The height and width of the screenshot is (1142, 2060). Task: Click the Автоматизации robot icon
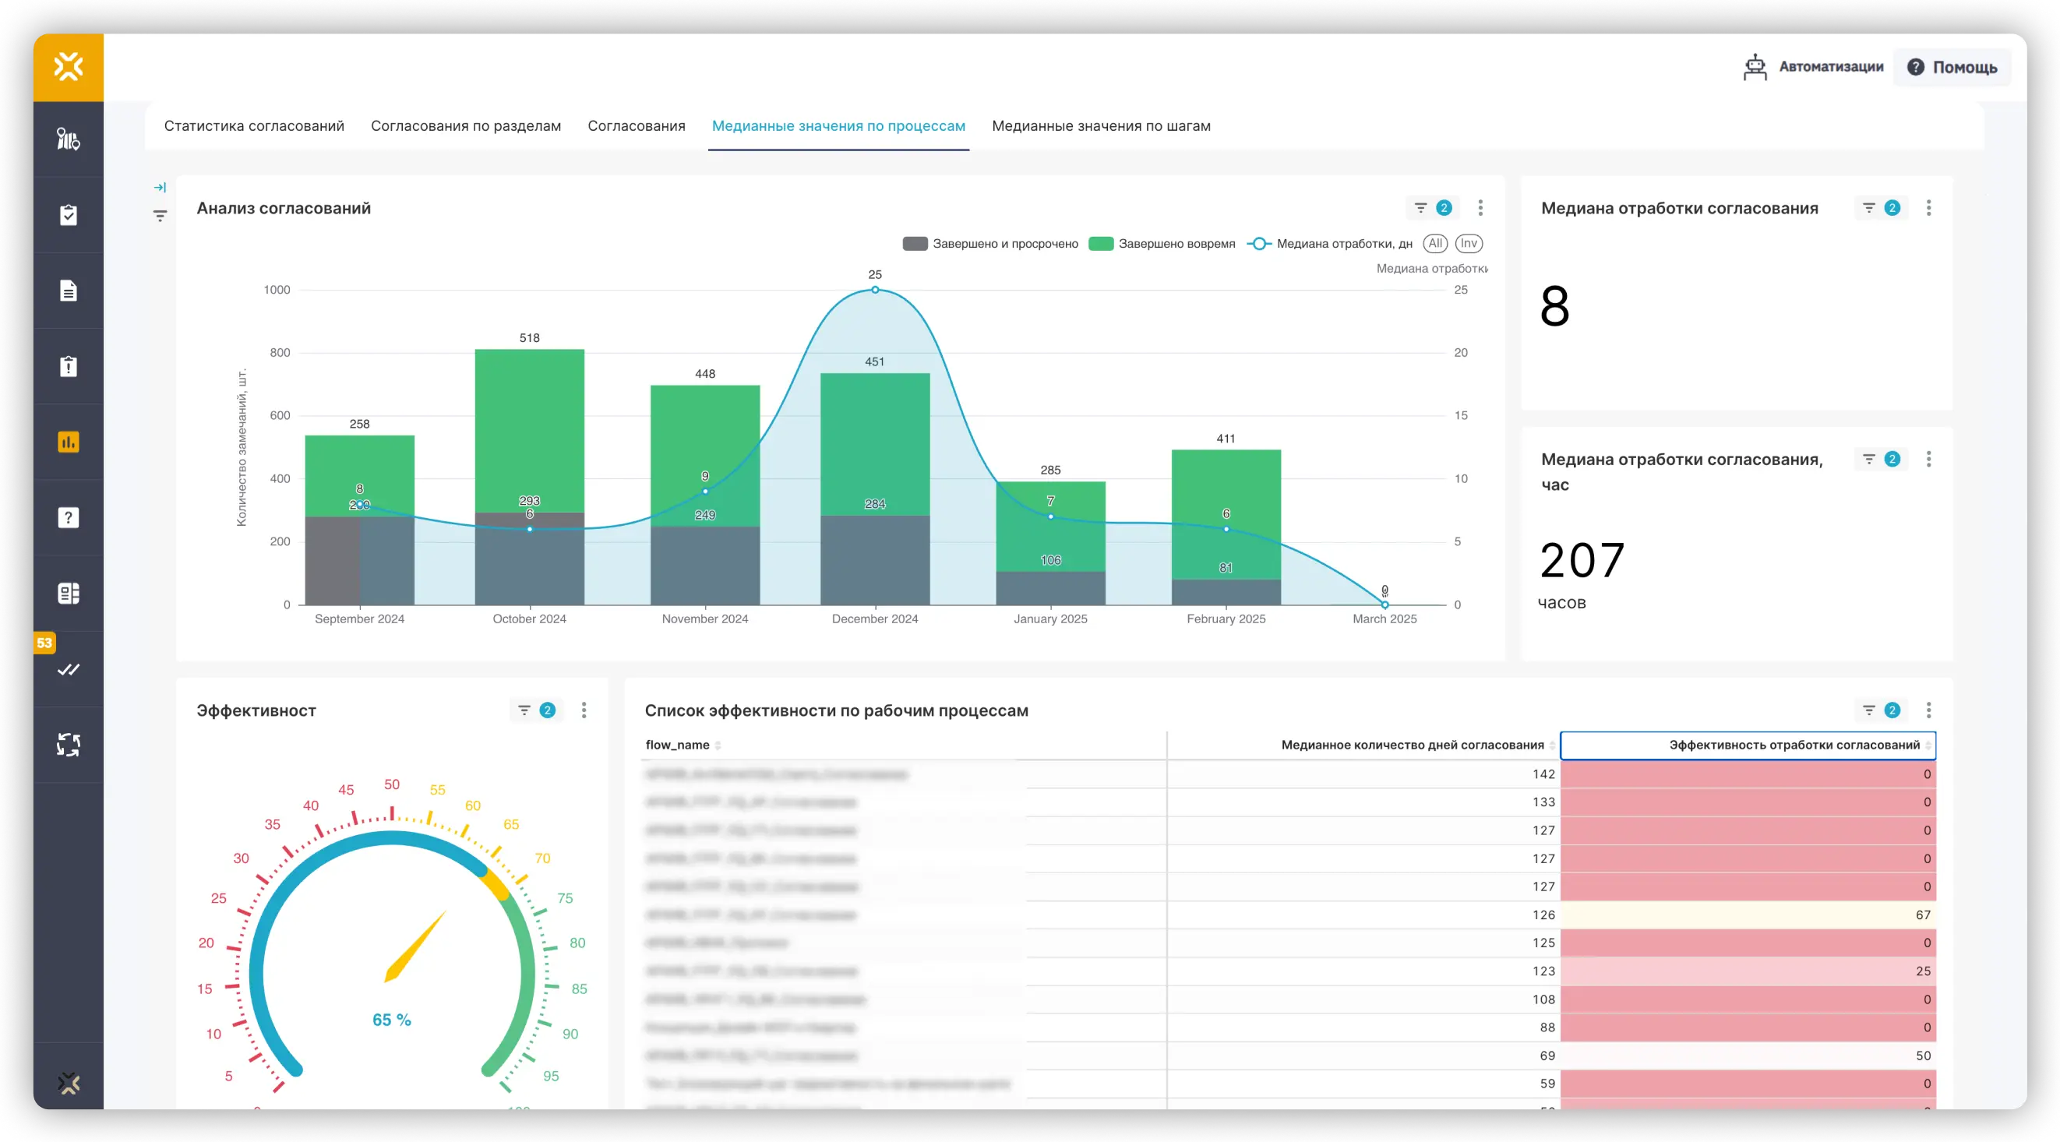pyautogui.click(x=1755, y=67)
